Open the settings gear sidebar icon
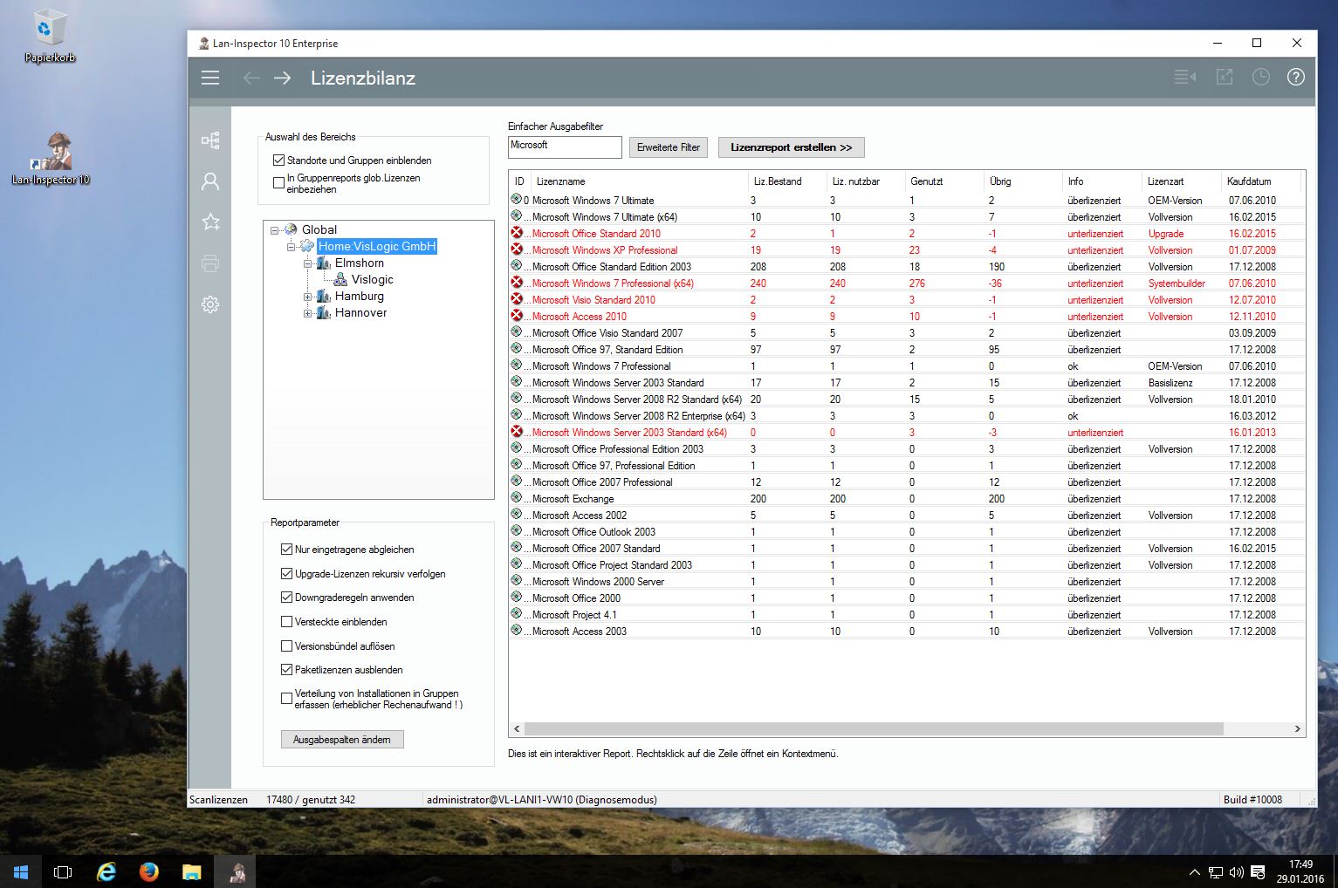1338x888 pixels. click(x=210, y=304)
